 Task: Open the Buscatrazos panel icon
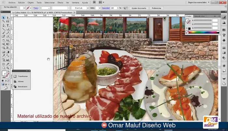click(x=15, y=87)
